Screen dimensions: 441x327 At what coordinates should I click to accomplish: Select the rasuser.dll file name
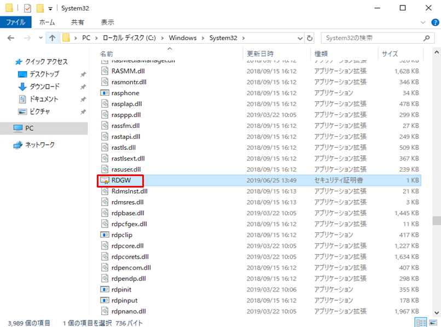(x=126, y=170)
